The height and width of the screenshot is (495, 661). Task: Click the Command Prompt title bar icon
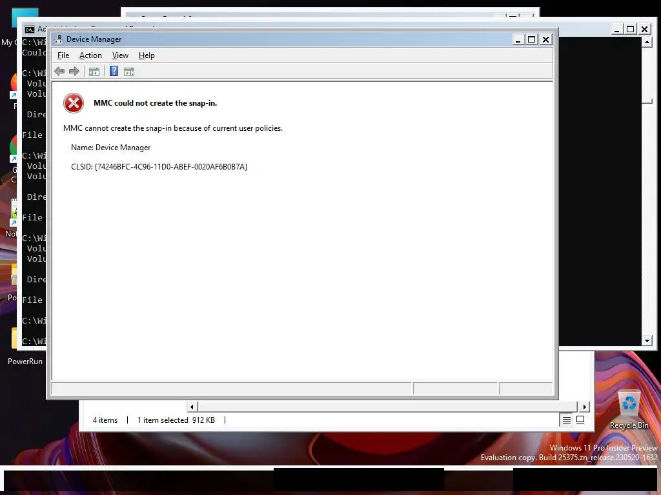click(30, 30)
